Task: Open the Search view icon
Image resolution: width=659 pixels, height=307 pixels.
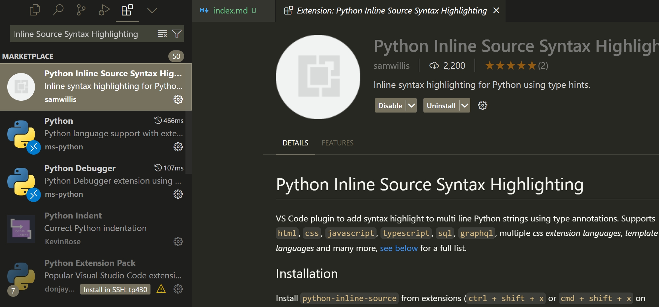Action: pos(58,10)
